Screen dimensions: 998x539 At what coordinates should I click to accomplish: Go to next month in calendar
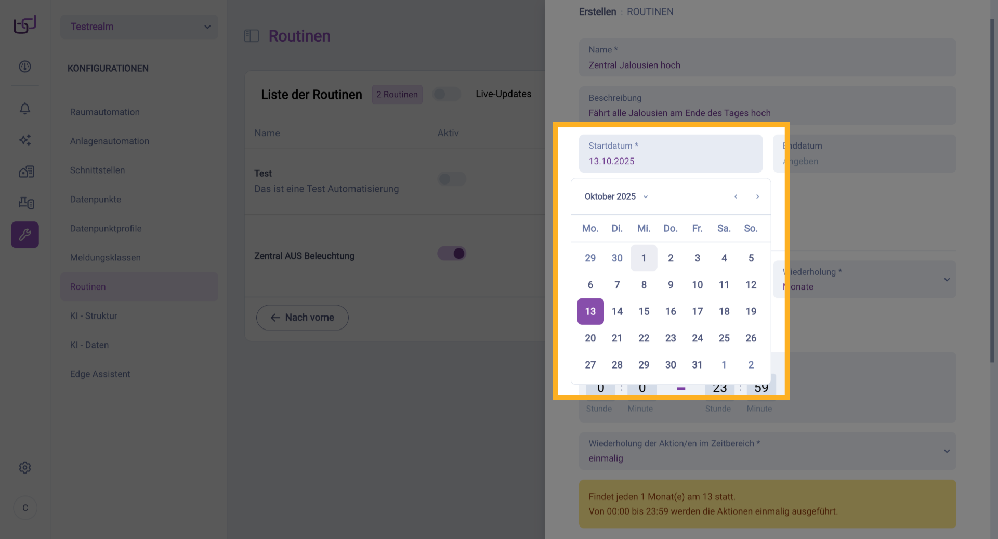pos(757,196)
